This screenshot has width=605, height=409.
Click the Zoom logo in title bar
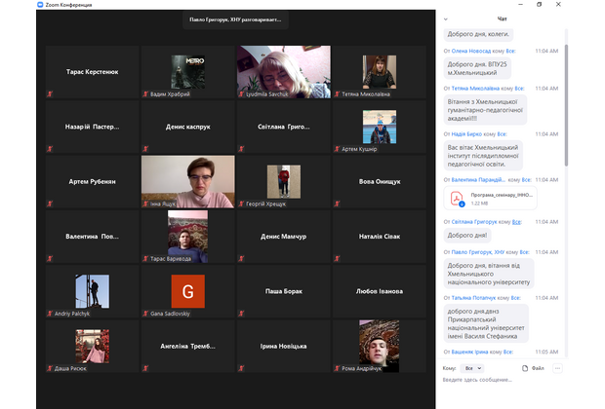[x=39, y=5]
